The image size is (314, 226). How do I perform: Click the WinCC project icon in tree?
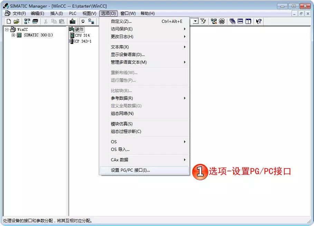click(x=13, y=29)
